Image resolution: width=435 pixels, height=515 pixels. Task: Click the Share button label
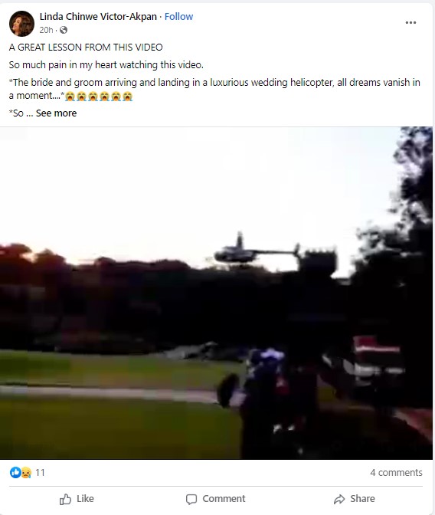(362, 499)
